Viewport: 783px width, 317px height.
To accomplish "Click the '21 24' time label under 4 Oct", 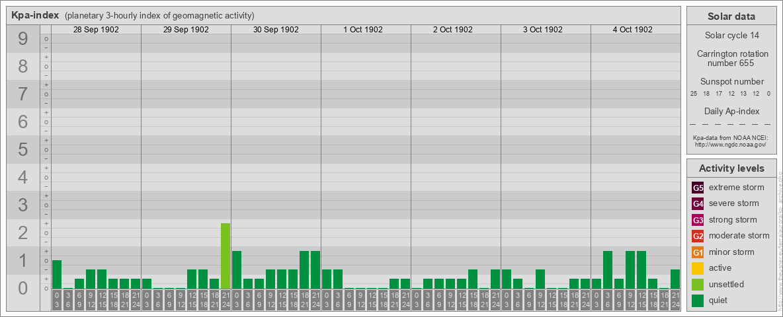I will [675, 300].
